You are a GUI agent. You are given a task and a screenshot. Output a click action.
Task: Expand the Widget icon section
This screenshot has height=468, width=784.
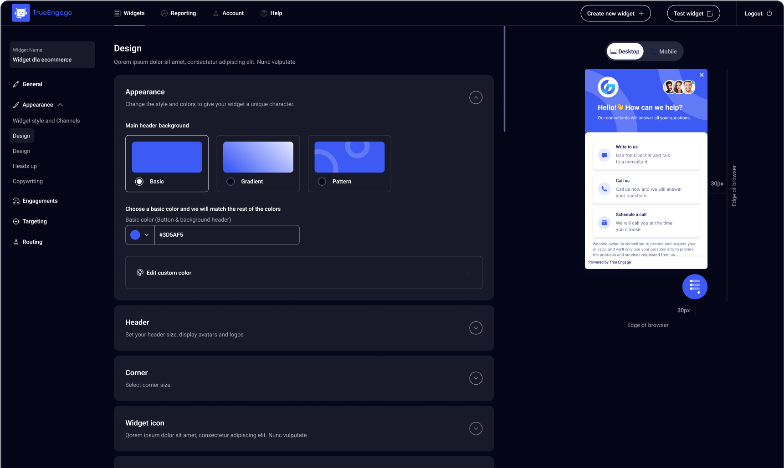click(476, 428)
